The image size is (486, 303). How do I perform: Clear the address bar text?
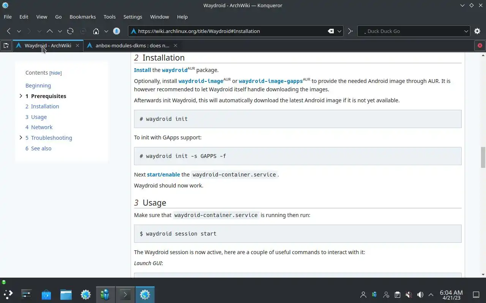click(331, 31)
